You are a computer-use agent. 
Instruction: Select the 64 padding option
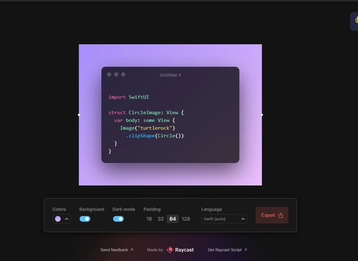pyautogui.click(x=173, y=219)
